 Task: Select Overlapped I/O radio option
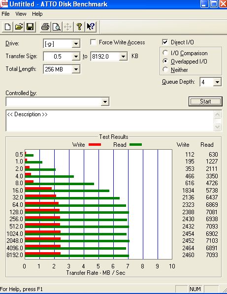(165, 61)
